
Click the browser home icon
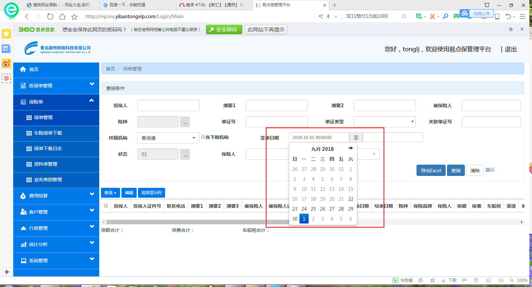[62, 17]
